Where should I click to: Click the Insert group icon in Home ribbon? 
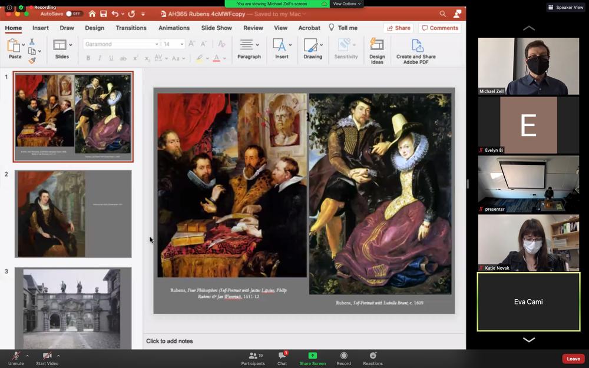click(279, 45)
